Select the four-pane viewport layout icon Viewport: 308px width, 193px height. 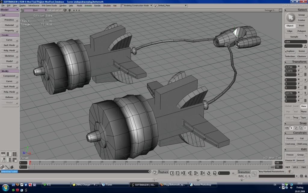coord(14,154)
